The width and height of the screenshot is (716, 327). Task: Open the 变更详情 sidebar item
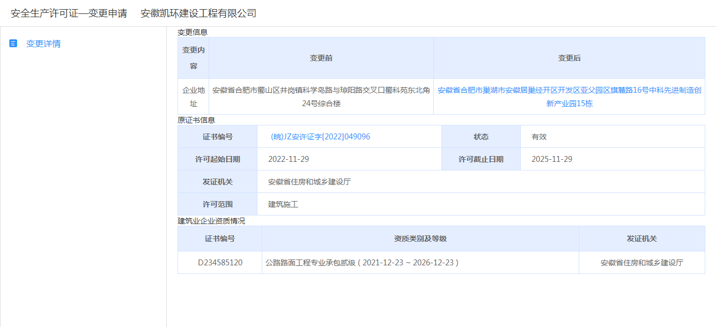(x=43, y=44)
